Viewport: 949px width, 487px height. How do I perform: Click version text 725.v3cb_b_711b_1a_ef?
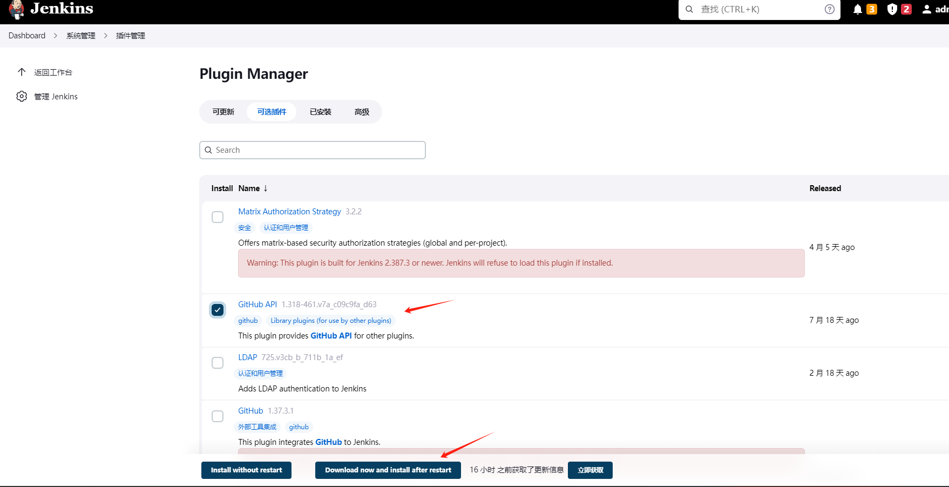[x=302, y=357]
